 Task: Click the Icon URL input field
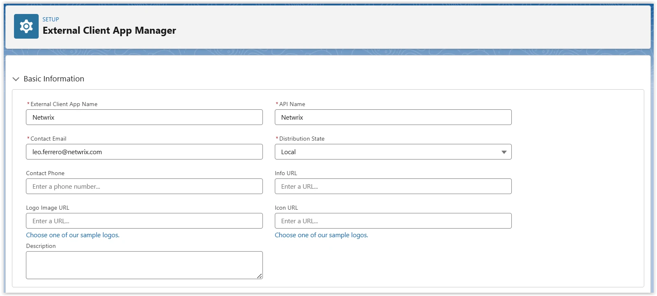tap(393, 221)
